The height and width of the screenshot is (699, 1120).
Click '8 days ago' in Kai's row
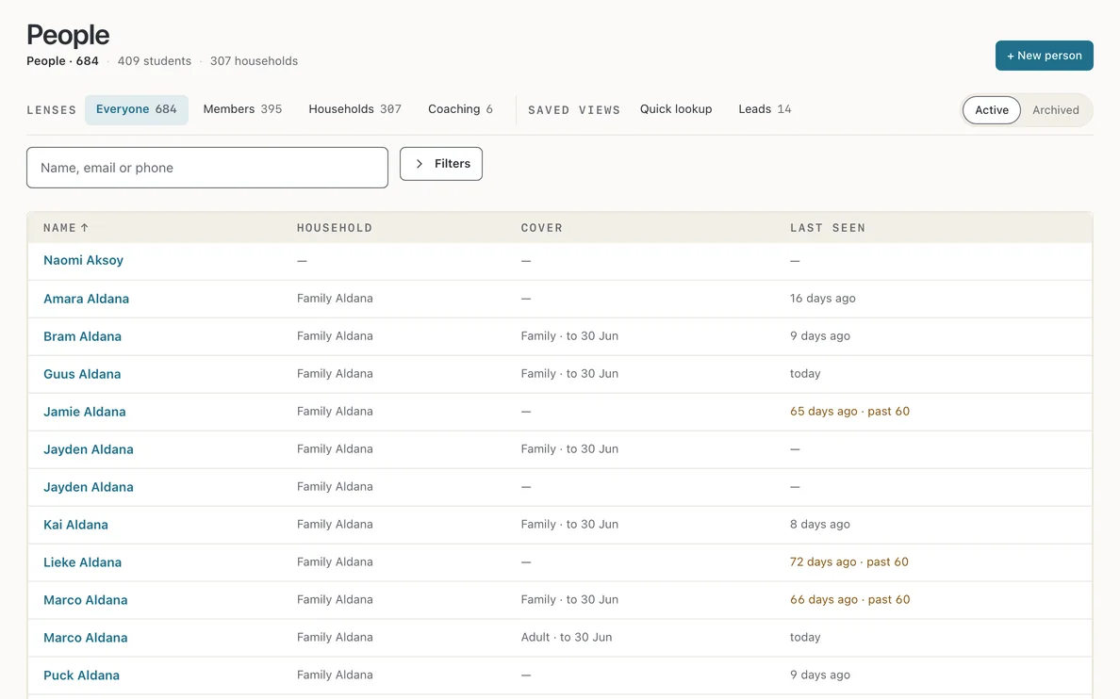(820, 524)
